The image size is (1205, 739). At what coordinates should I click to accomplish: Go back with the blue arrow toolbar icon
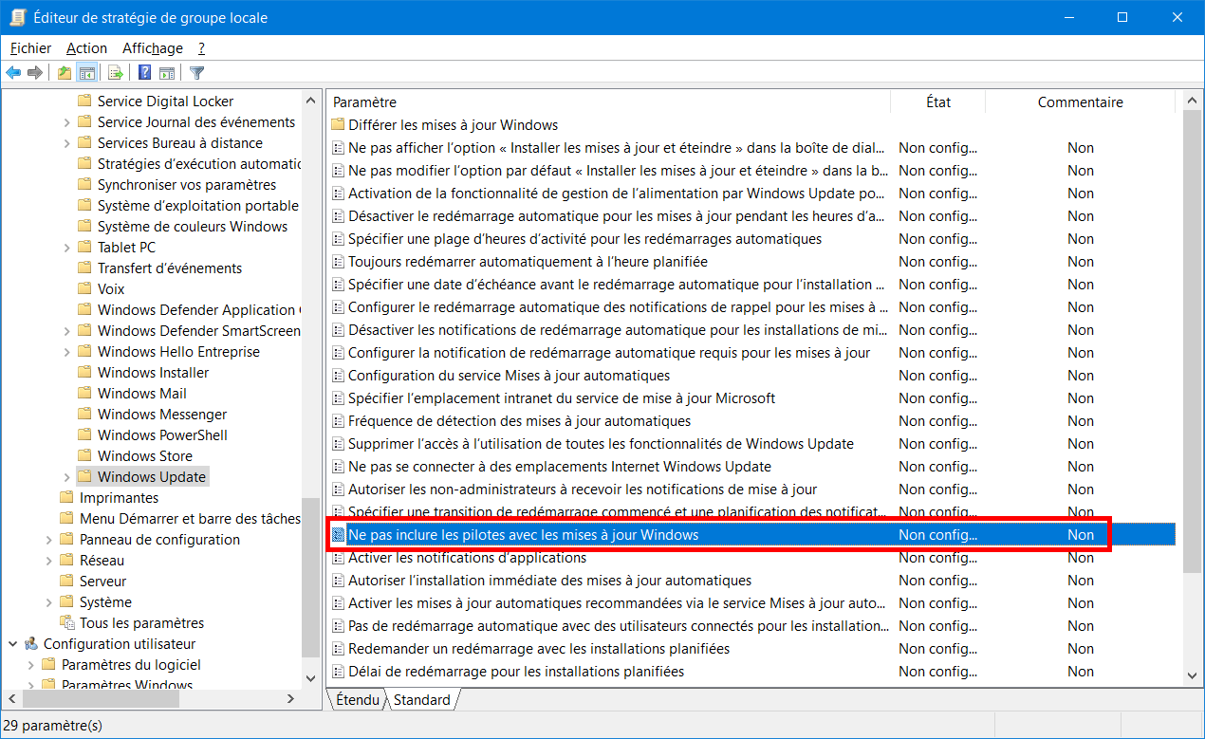tap(13, 73)
